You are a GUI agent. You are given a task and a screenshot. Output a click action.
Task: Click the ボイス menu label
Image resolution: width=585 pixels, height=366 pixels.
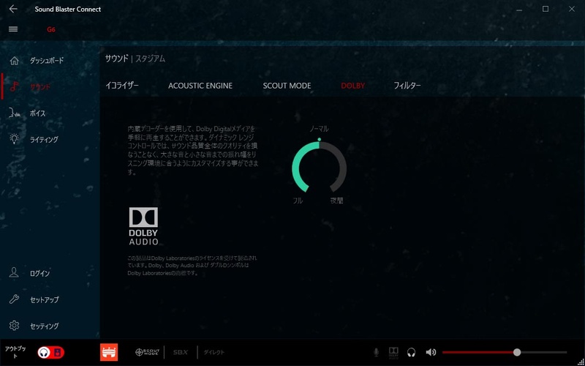click(38, 113)
